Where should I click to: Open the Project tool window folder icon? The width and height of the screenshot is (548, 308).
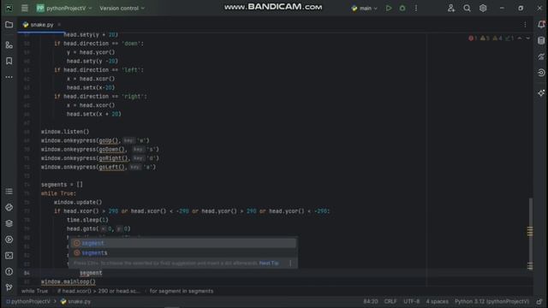pyautogui.click(x=9, y=25)
